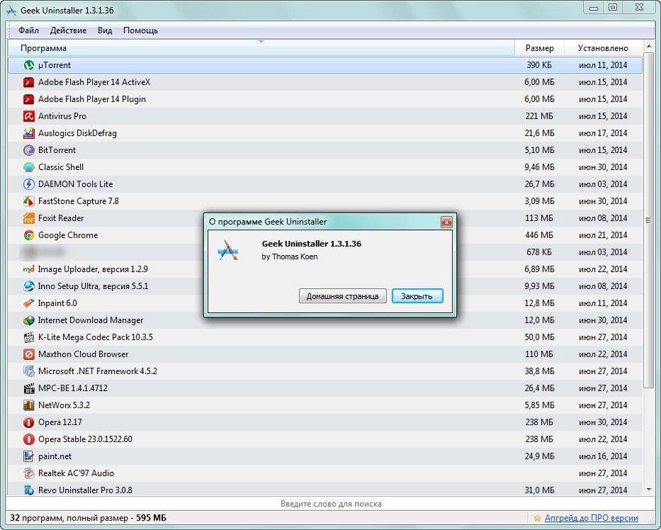Select the Opera Stable 23.0.1522.60 name text

pyautogui.click(x=85, y=439)
